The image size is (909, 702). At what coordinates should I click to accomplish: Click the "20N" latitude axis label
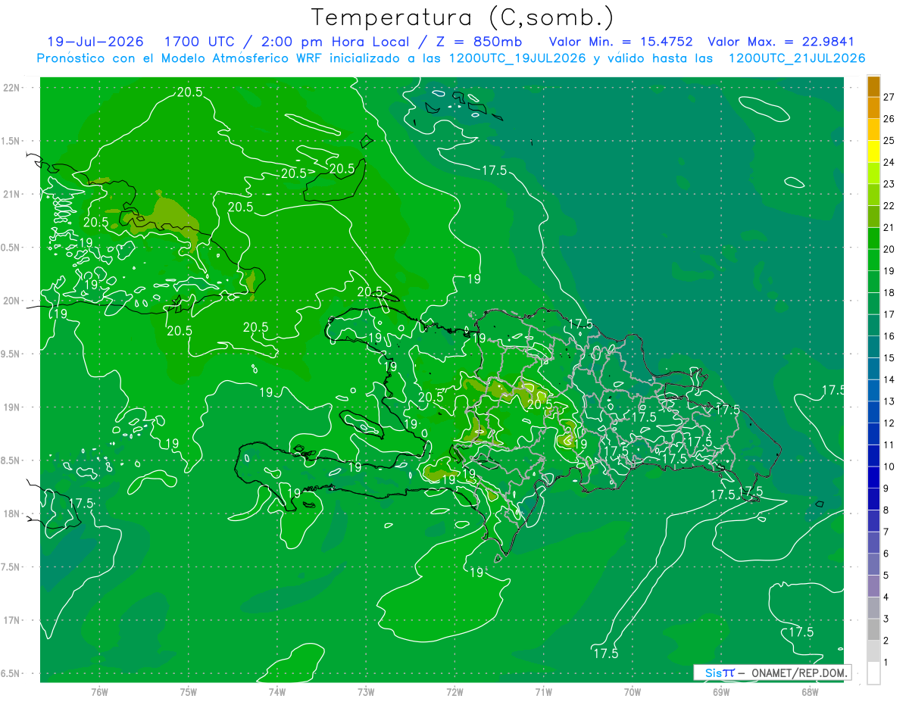point(11,301)
